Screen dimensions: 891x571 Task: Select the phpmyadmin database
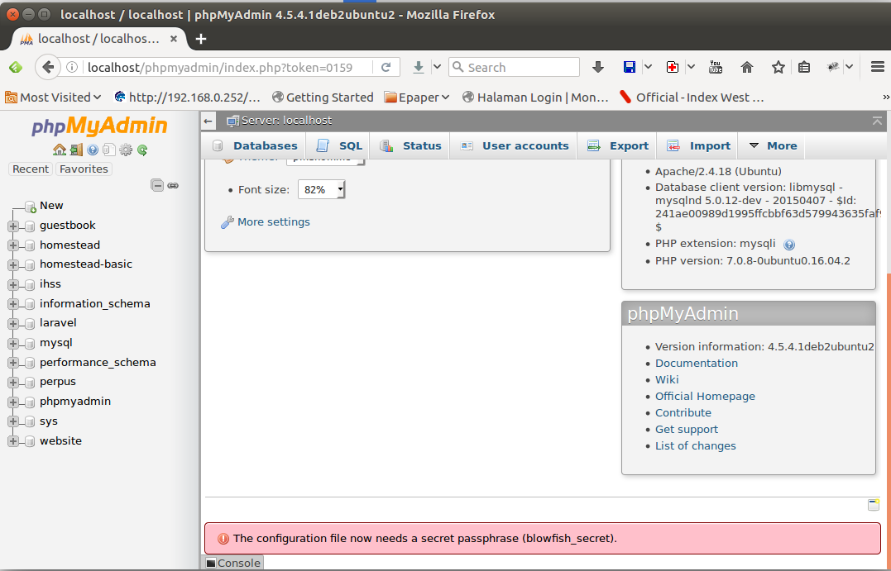pyautogui.click(x=75, y=402)
